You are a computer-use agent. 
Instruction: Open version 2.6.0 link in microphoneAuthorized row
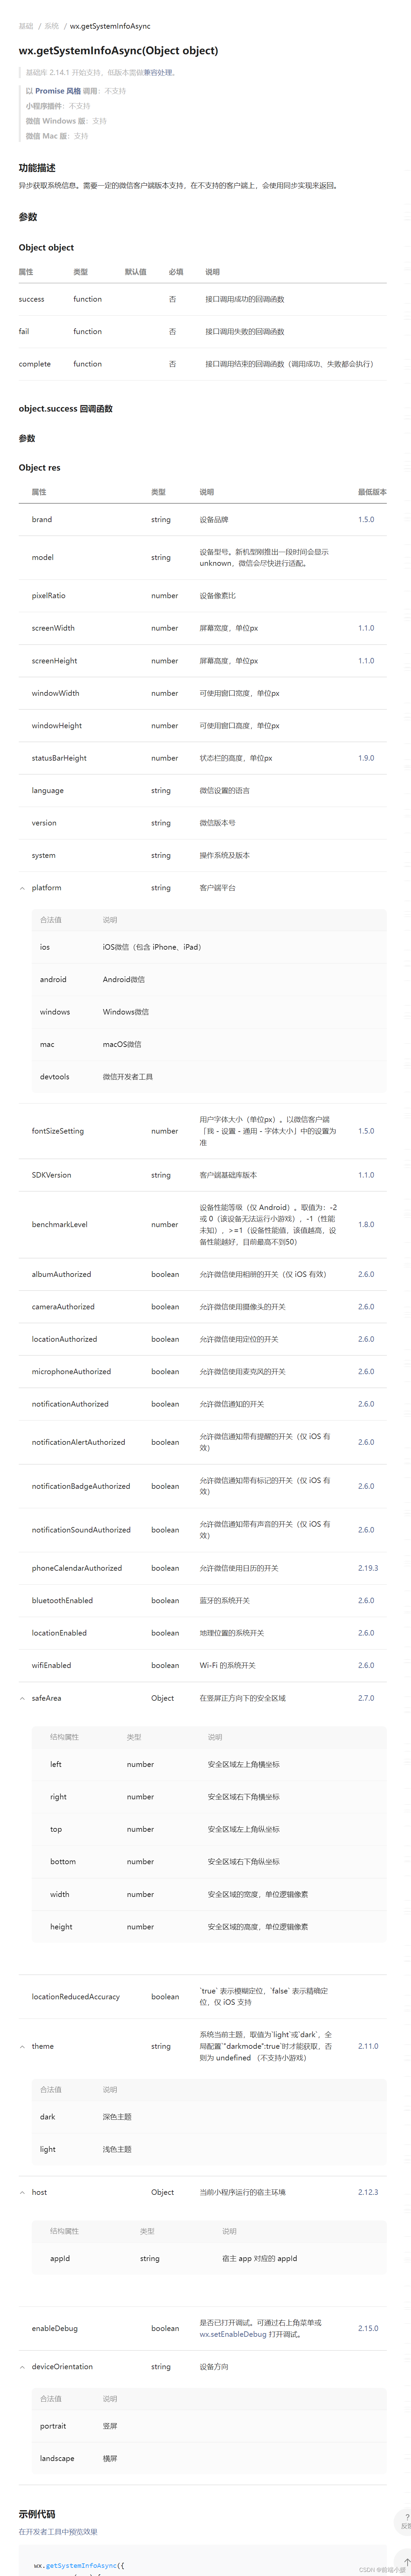[366, 1372]
